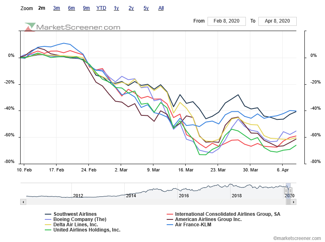Click the 2016 label in navigator

click(x=184, y=196)
